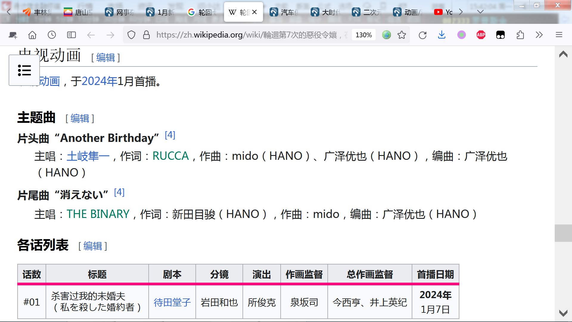Bookmark this page with the star icon

click(402, 35)
